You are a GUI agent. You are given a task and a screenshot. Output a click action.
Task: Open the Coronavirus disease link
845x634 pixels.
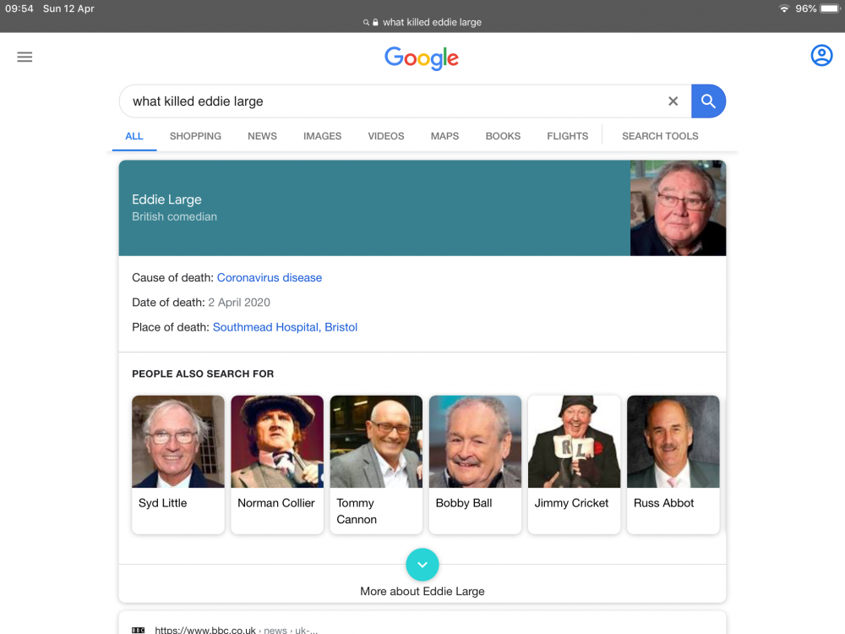pos(270,277)
